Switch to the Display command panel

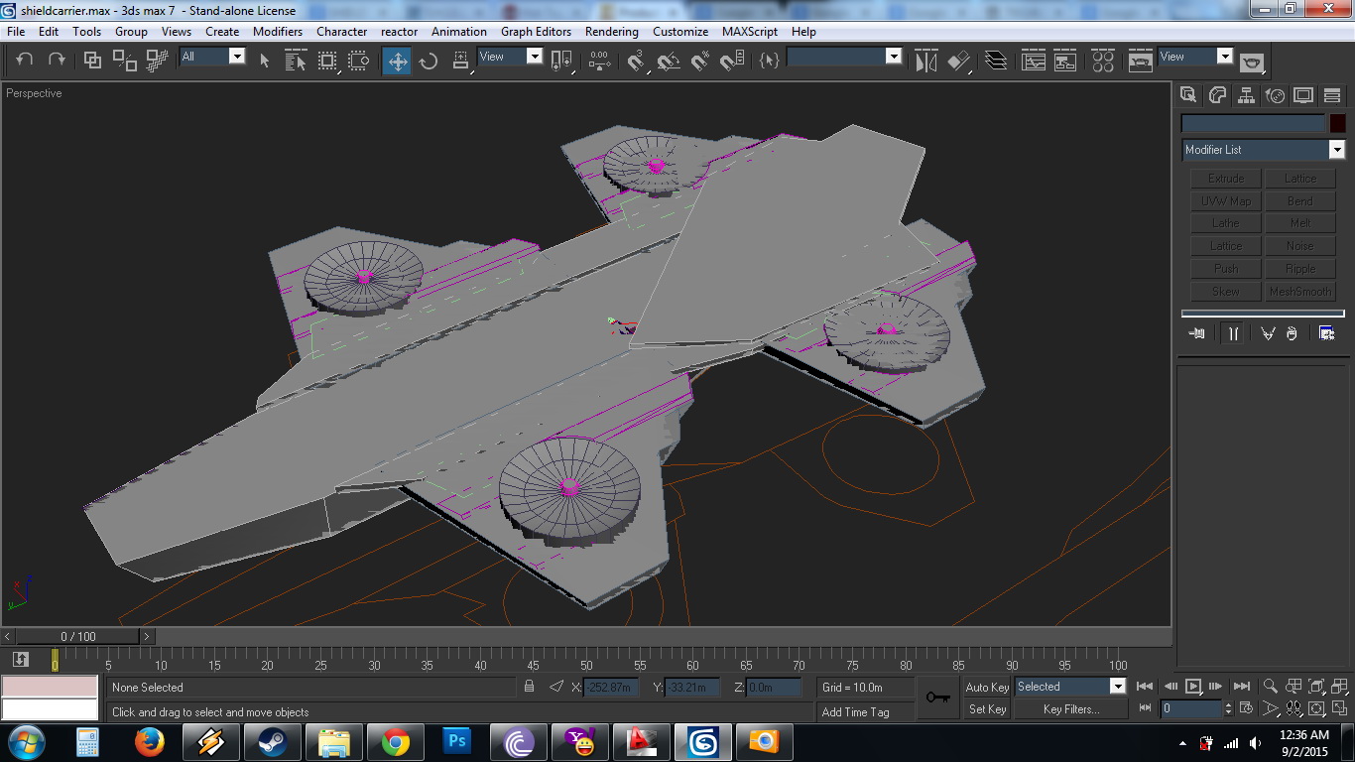click(1303, 95)
